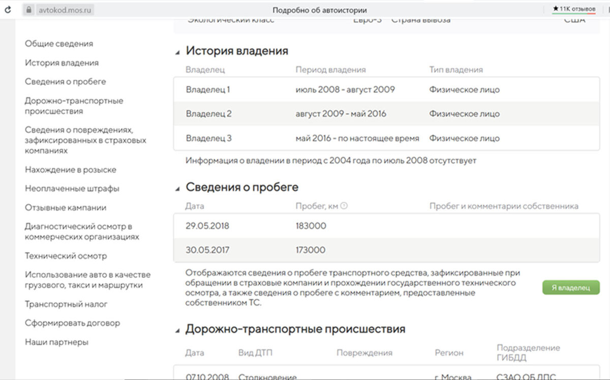
Task: Collapse the Сведения о пробеге section
Action: coord(178,186)
